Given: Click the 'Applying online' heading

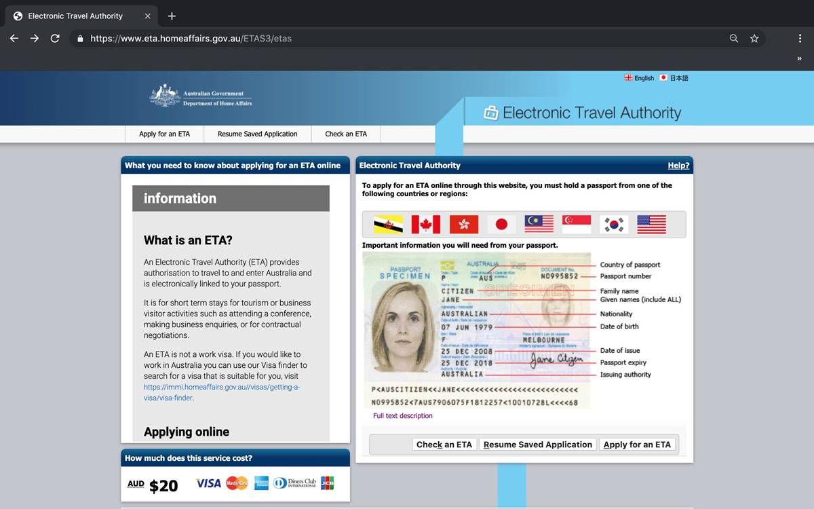Looking at the screenshot, I should coord(187,432).
